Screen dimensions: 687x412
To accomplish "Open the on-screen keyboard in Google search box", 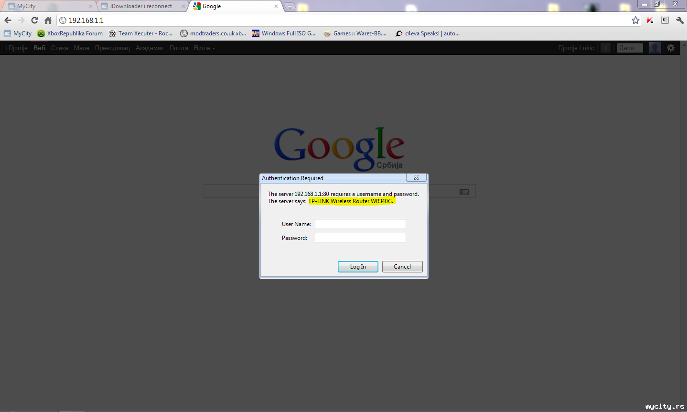I will (464, 192).
